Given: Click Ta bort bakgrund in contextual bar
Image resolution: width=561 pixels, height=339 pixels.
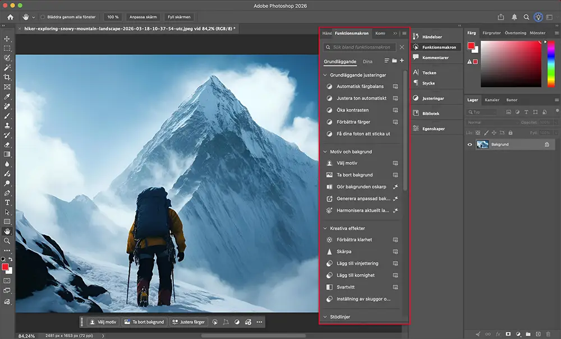Looking at the screenshot, I should pos(144,322).
